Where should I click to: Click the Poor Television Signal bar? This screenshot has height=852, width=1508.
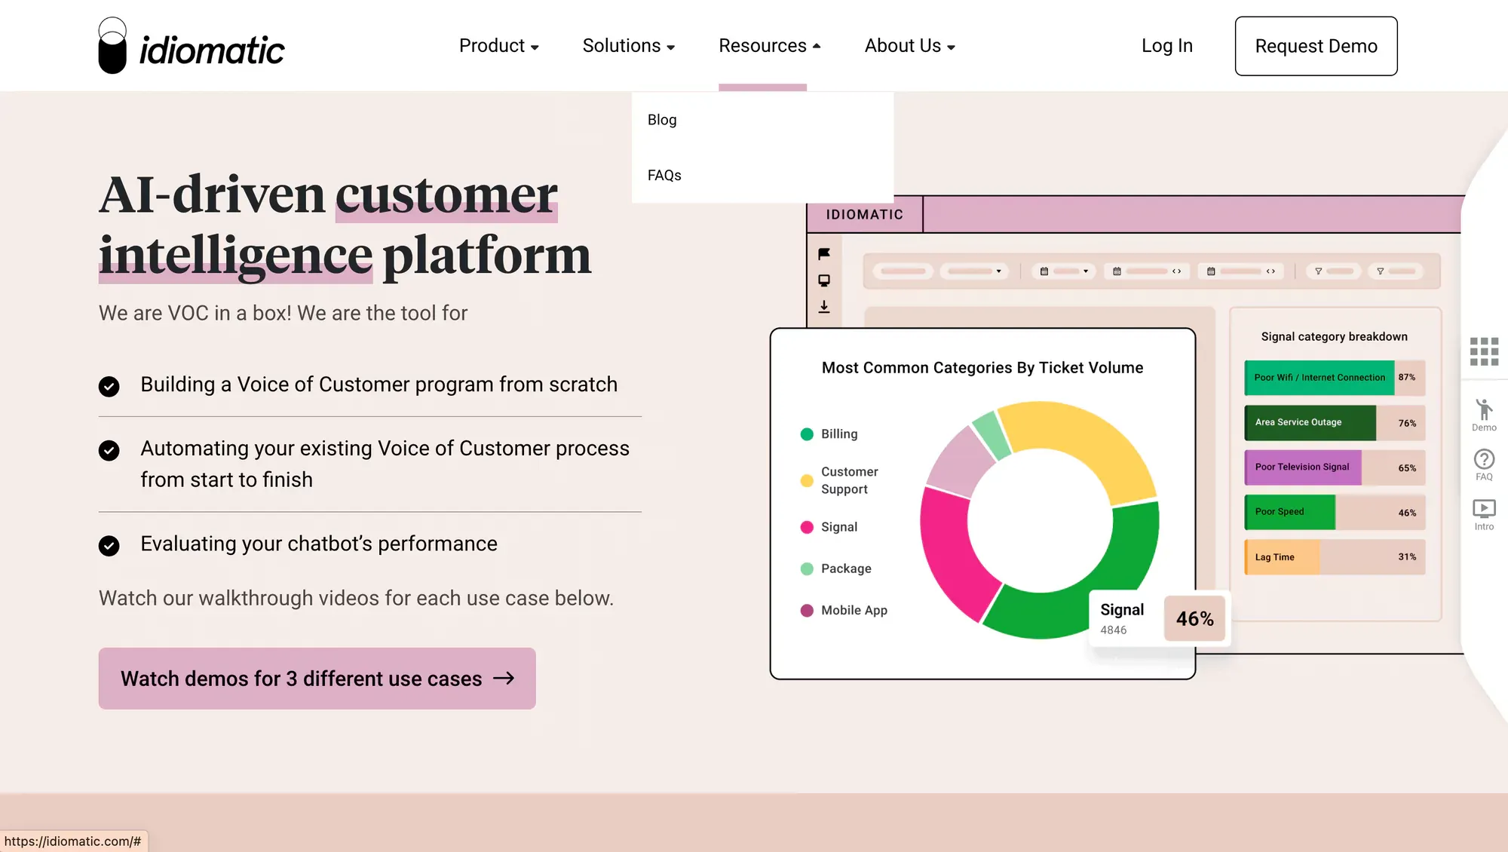1335,467
